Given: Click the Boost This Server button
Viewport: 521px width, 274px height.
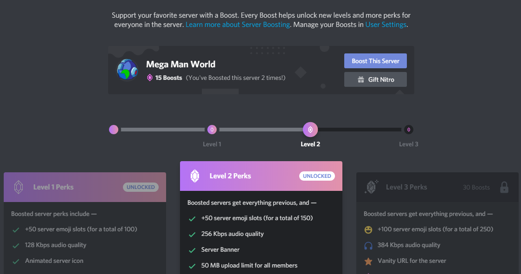Looking at the screenshot, I should click(x=375, y=61).
